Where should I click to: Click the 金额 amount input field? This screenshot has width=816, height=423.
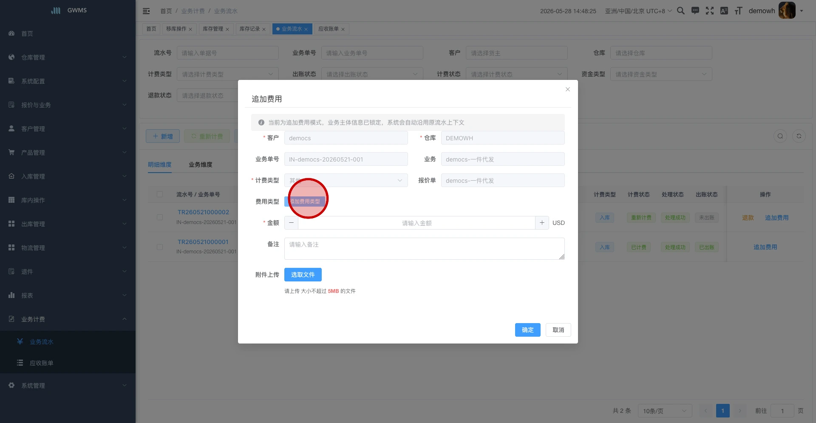coord(416,223)
